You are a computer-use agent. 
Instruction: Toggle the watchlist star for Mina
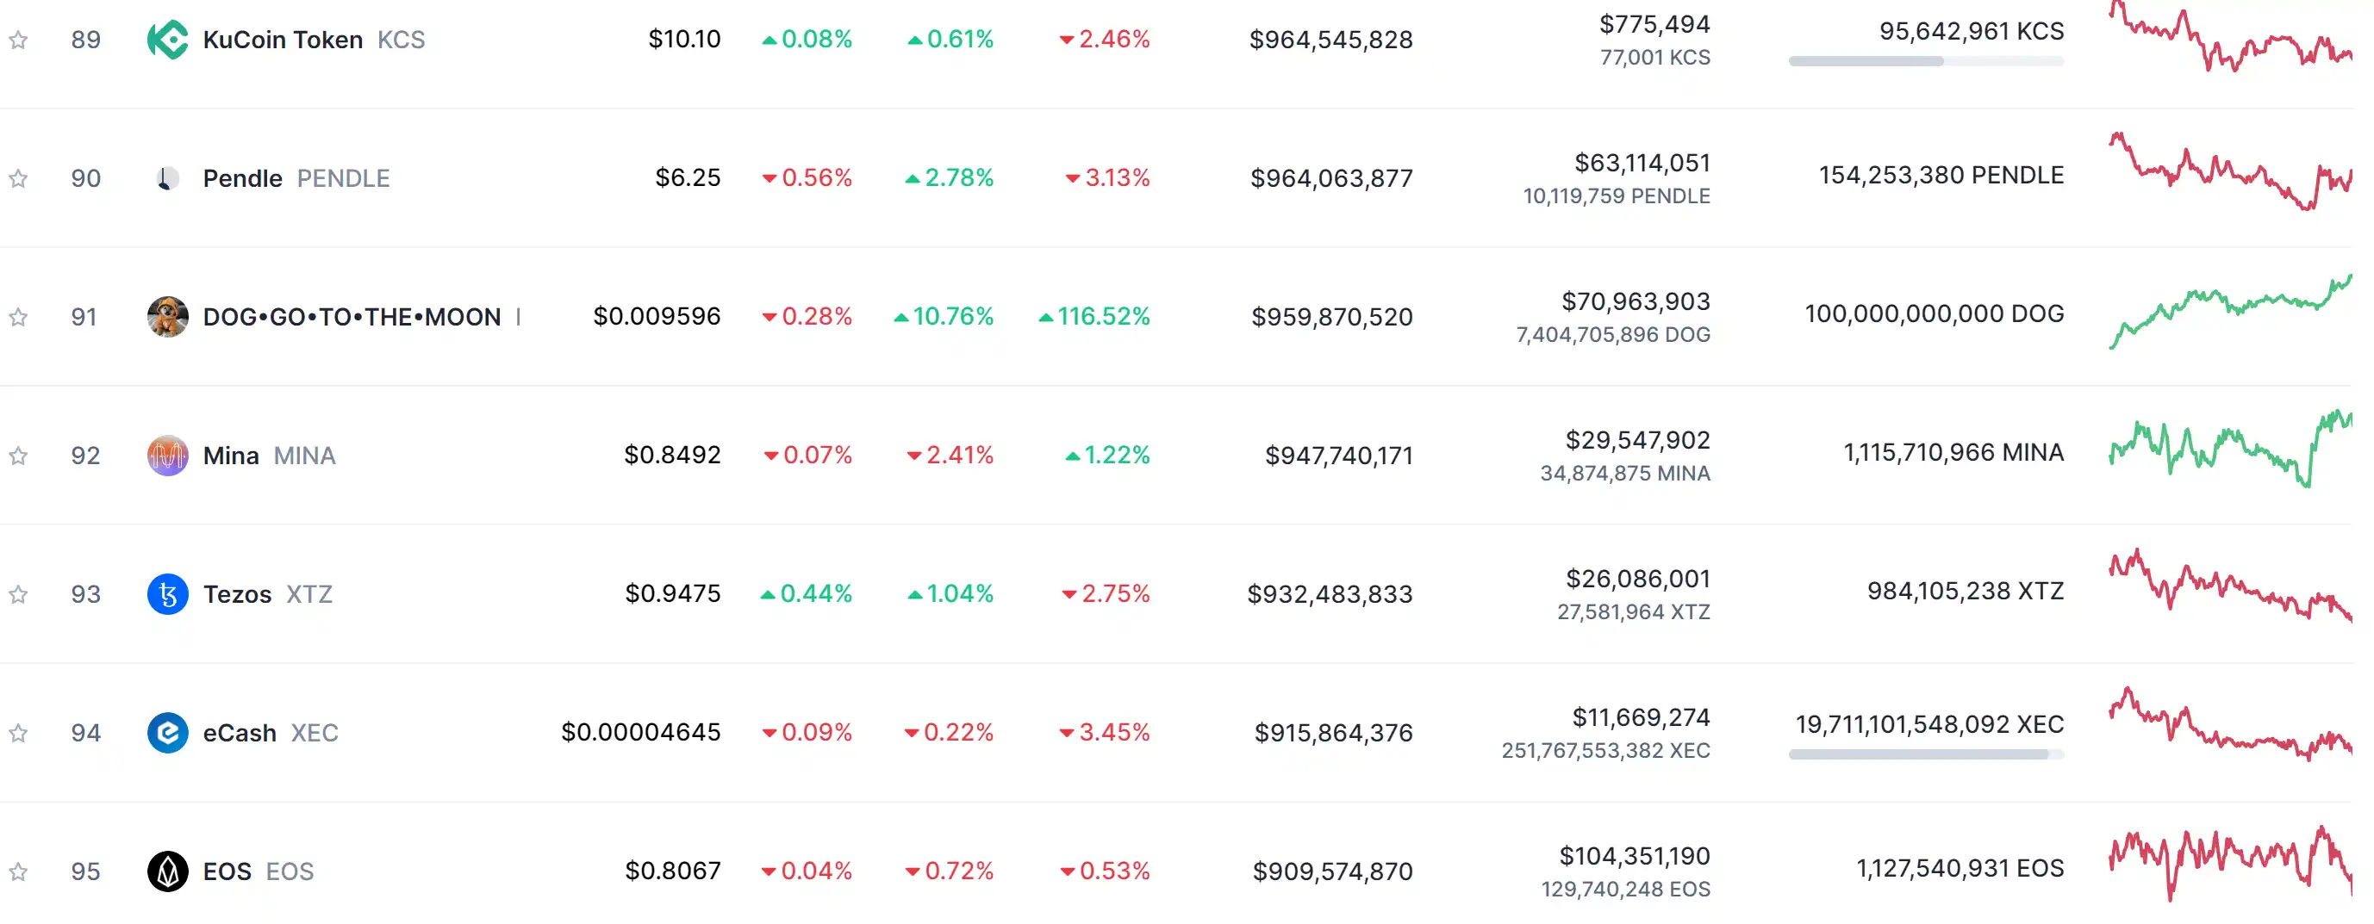[18, 455]
